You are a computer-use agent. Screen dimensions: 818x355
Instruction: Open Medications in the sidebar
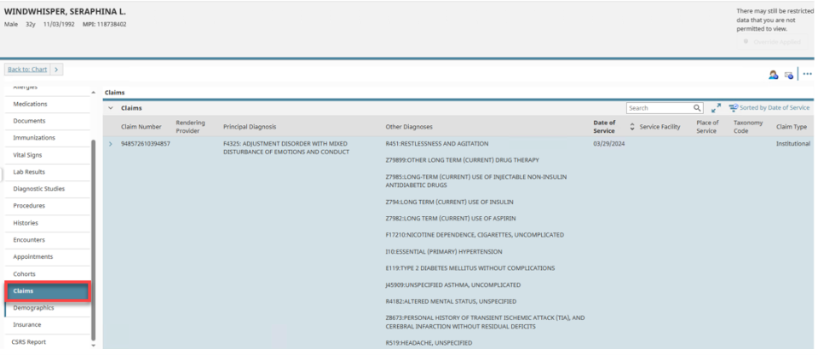pos(30,104)
